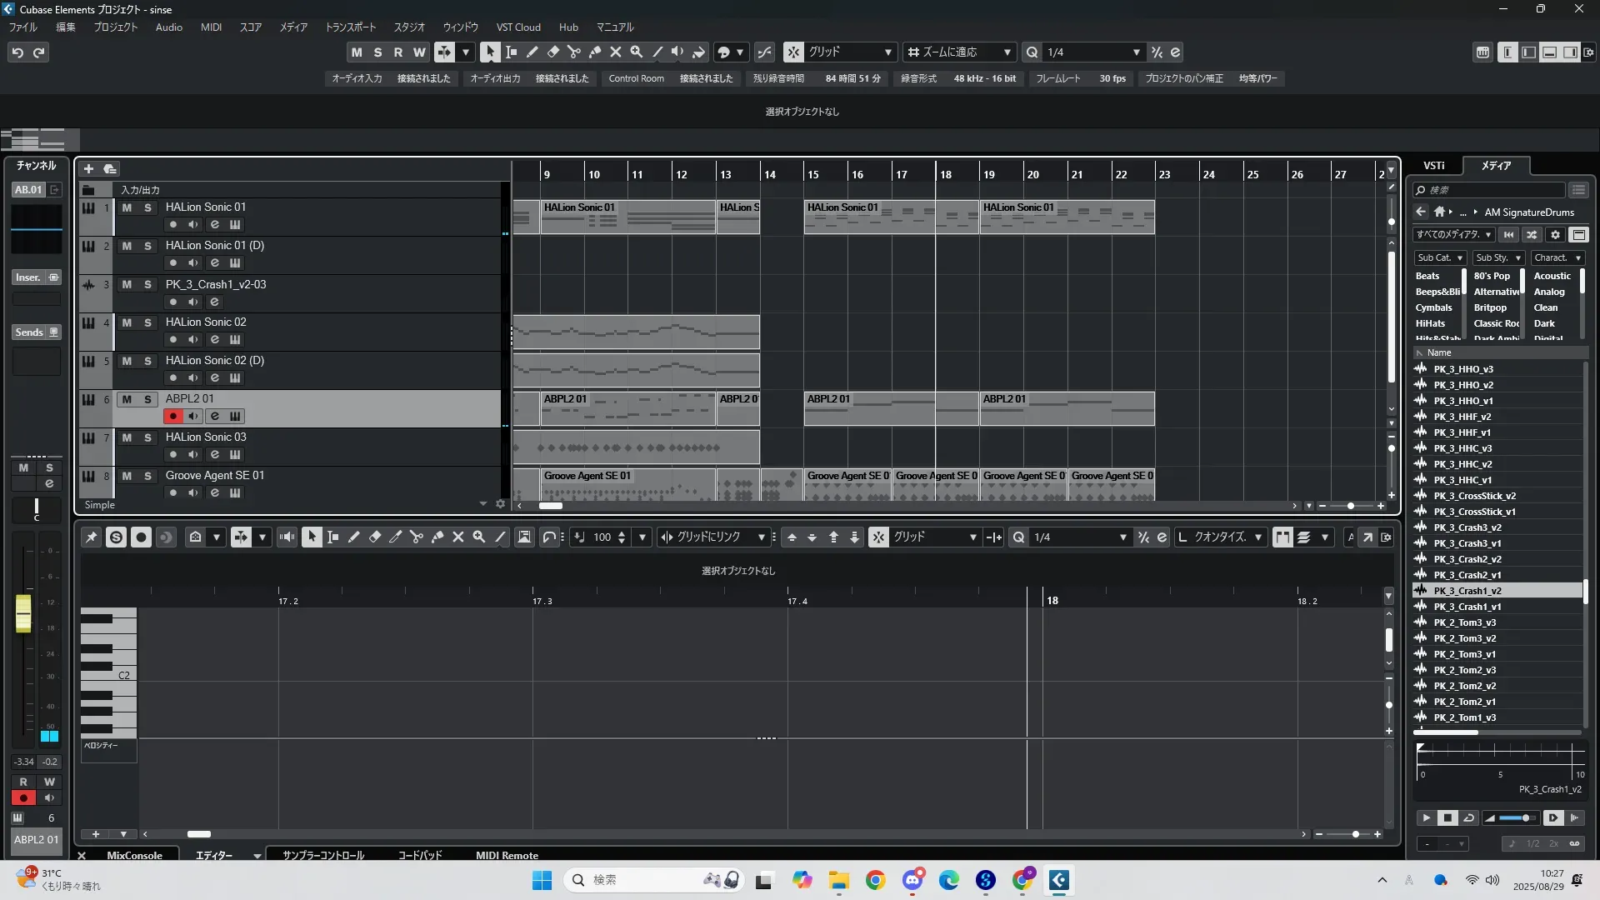Switch to the MixConsole tab

pyautogui.click(x=134, y=855)
